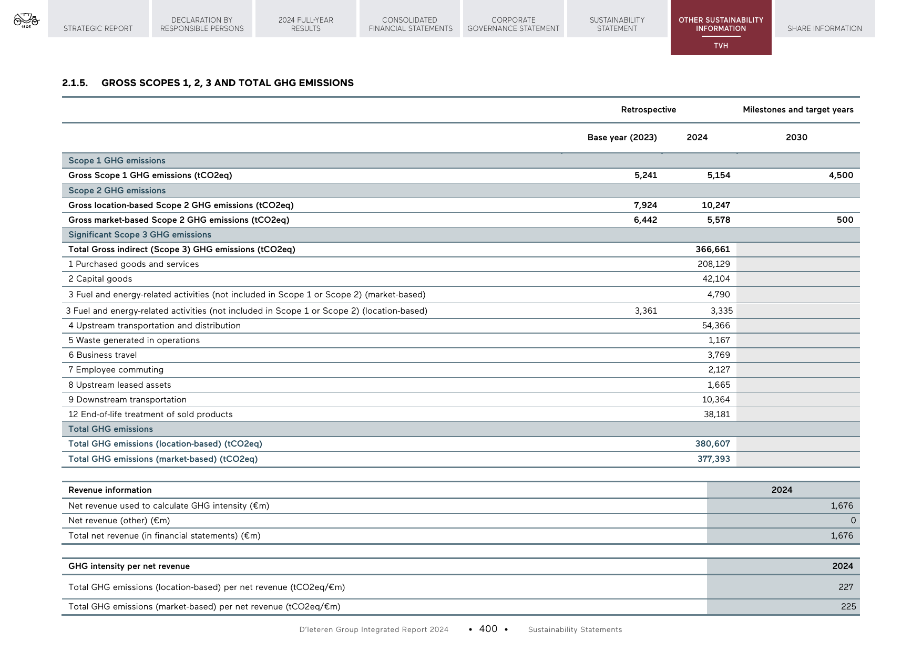Go to Corporate Governance Statement tab

point(514,19)
